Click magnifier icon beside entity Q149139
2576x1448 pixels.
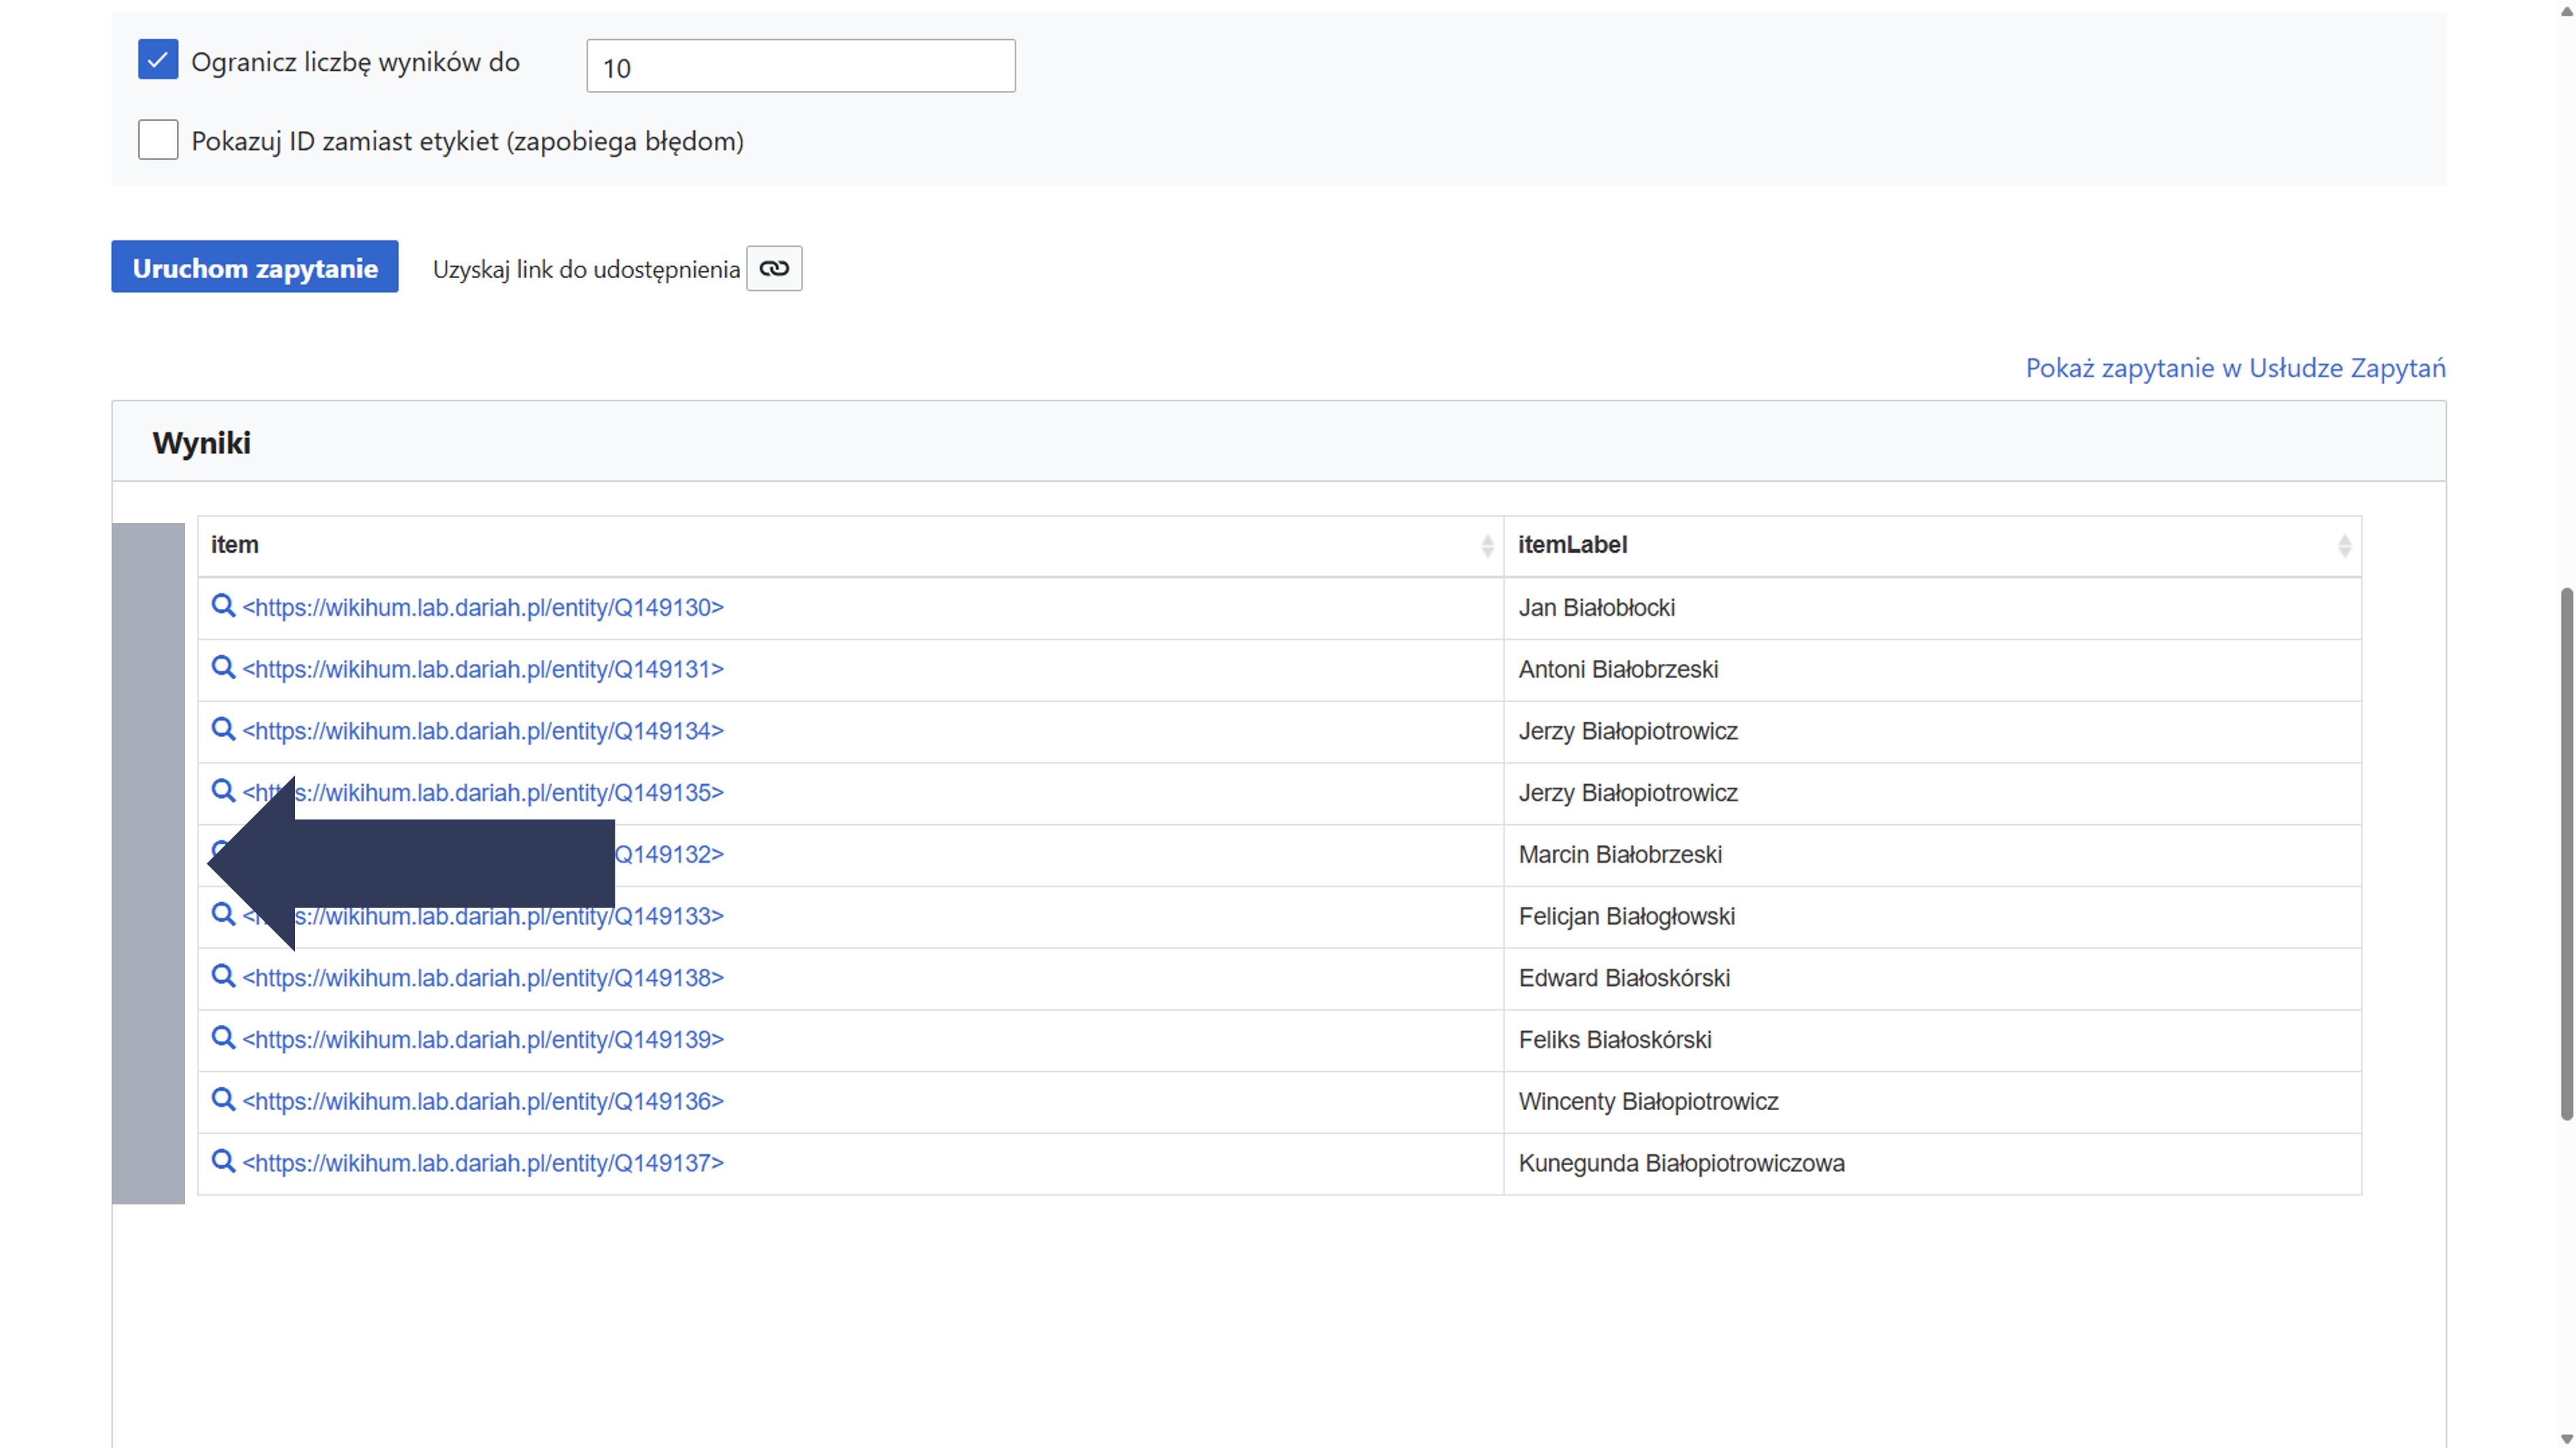tap(223, 1038)
